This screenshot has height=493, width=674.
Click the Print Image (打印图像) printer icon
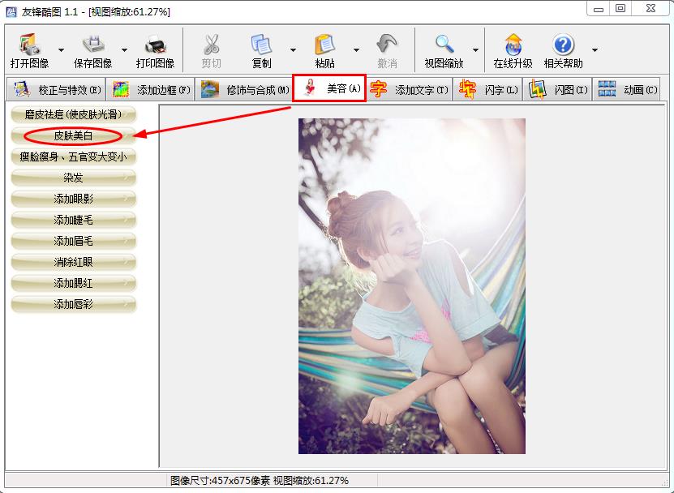click(155, 45)
